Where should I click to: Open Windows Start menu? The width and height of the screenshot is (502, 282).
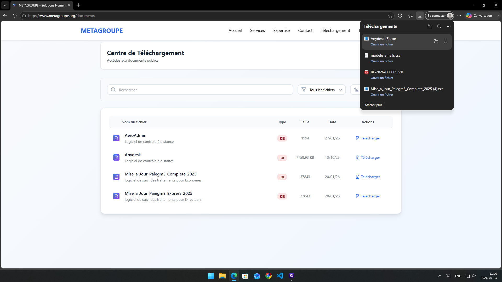click(211, 276)
